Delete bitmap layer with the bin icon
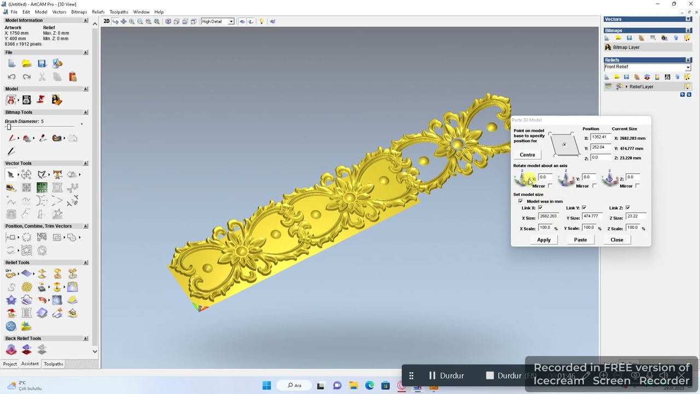Screen dimensions: 700x394 pyautogui.click(x=676, y=38)
